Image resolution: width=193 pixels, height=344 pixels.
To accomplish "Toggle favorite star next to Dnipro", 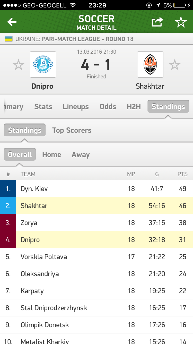I will (x=19, y=65).
